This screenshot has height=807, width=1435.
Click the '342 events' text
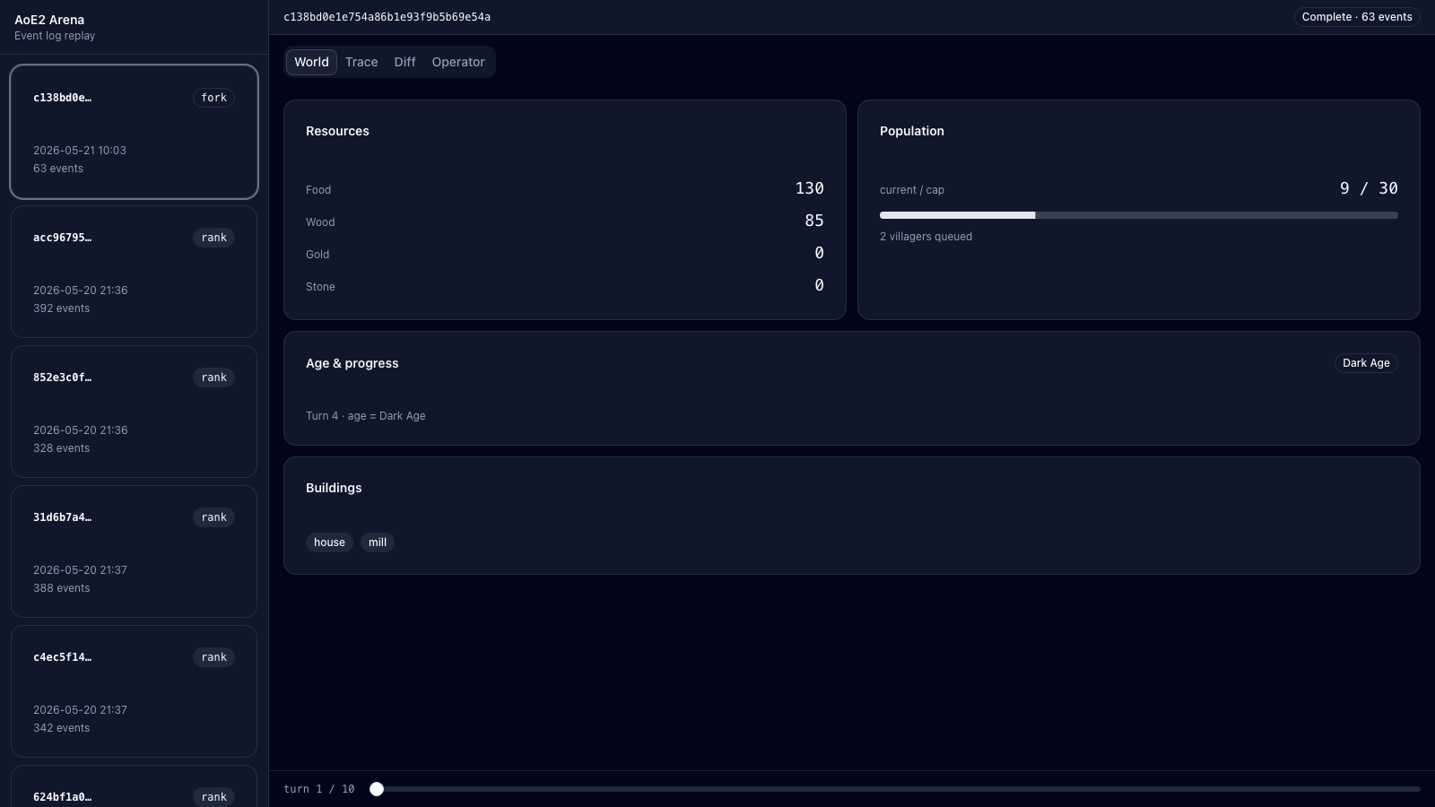62,728
